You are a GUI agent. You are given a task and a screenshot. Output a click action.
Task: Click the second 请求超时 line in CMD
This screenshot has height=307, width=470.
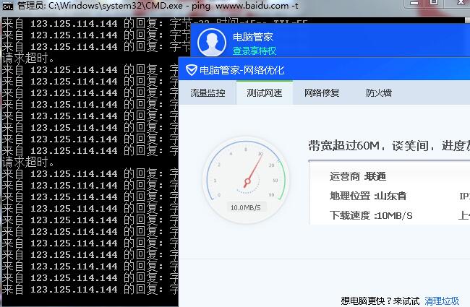[x=28, y=162]
